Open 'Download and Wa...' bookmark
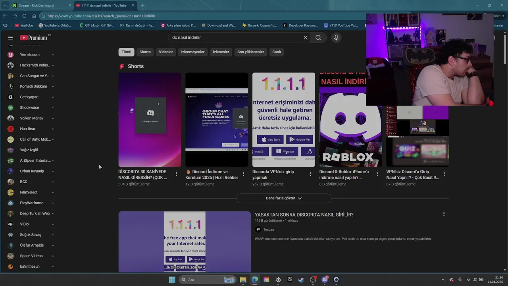Screen dimensions: 508x286 pos(219,25)
